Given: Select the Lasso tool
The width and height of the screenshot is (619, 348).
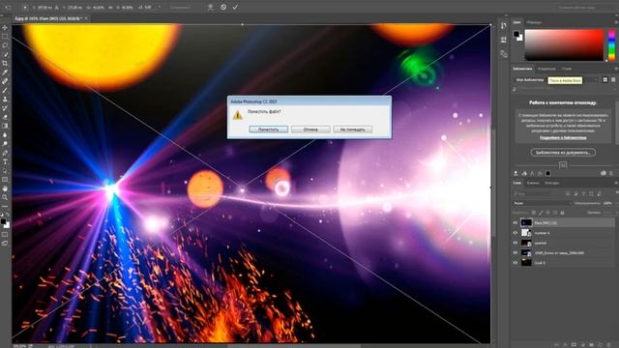Looking at the screenshot, I should (x=5, y=45).
